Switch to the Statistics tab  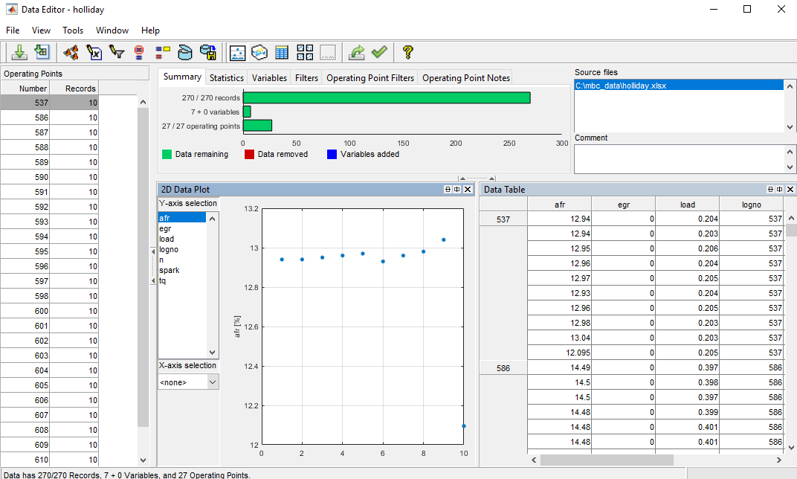[x=226, y=77]
